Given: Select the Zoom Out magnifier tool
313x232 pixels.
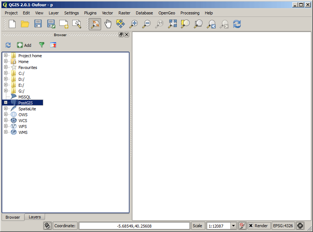Looking at the screenshot, I should (146, 24).
